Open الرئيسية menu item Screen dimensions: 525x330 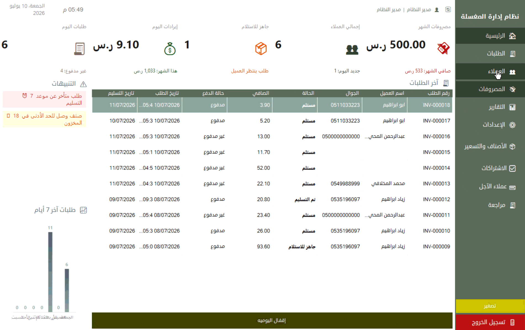coord(490,36)
